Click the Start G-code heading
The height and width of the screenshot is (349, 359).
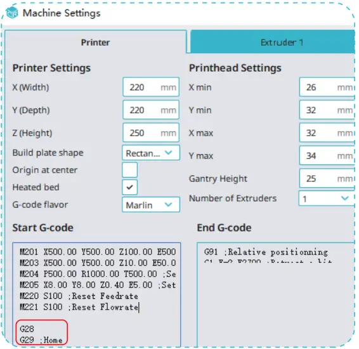click(x=43, y=228)
